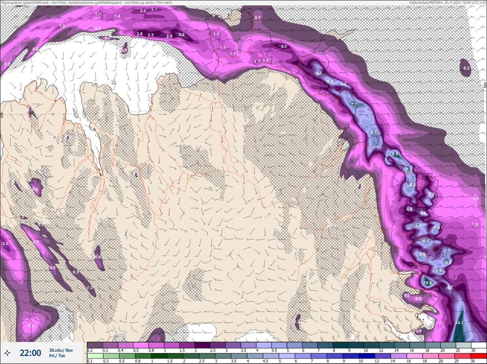This screenshot has height=364, width=487.
Task: Click the 4.0 precipitation value on the map
Action: (x=409, y=209)
